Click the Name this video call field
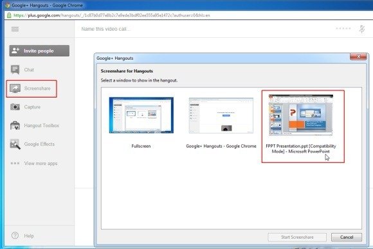The width and height of the screenshot is (373, 249). tap(106, 29)
